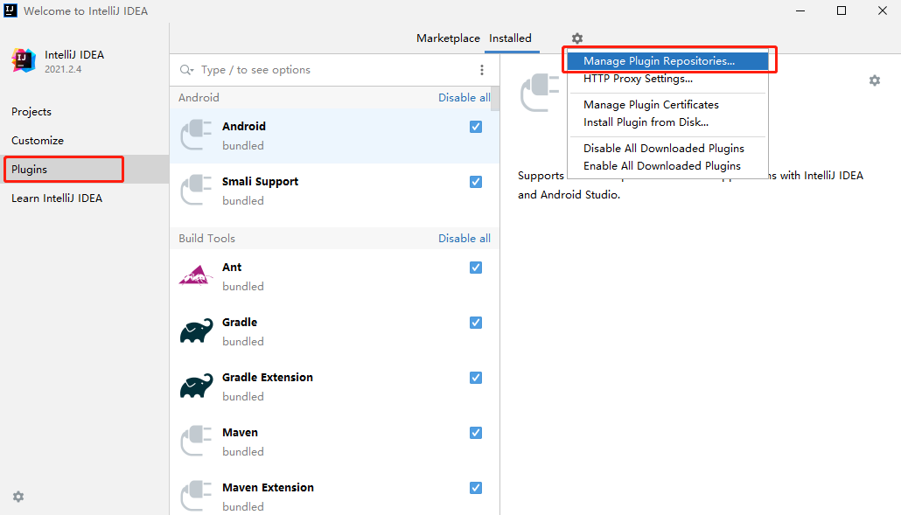Open HTTP Proxy Settings menu item
This screenshot has width=901, height=515.
(x=667, y=79)
